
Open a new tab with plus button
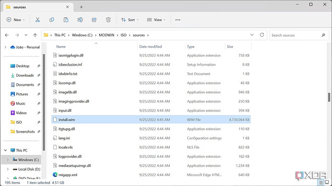tap(81, 7)
